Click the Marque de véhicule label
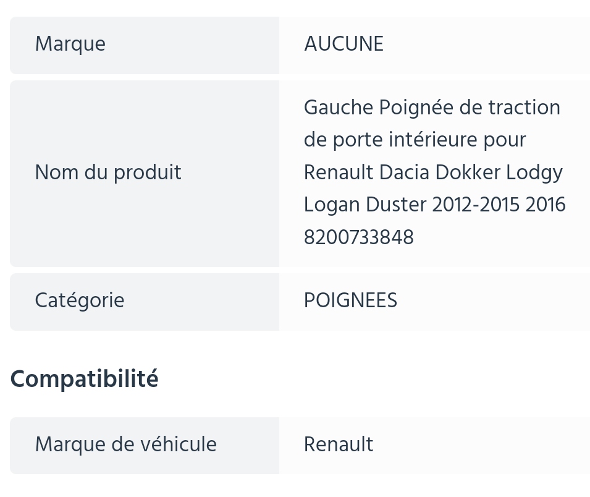 click(x=125, y=444)
